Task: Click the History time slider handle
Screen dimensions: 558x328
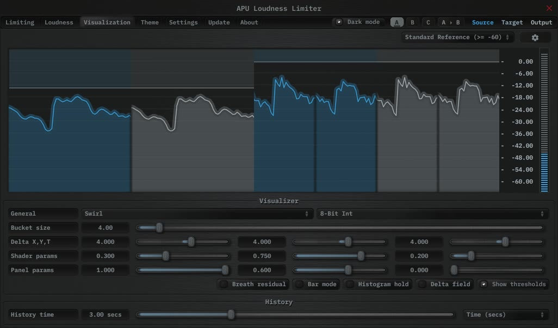Action: tap(231, 314)
